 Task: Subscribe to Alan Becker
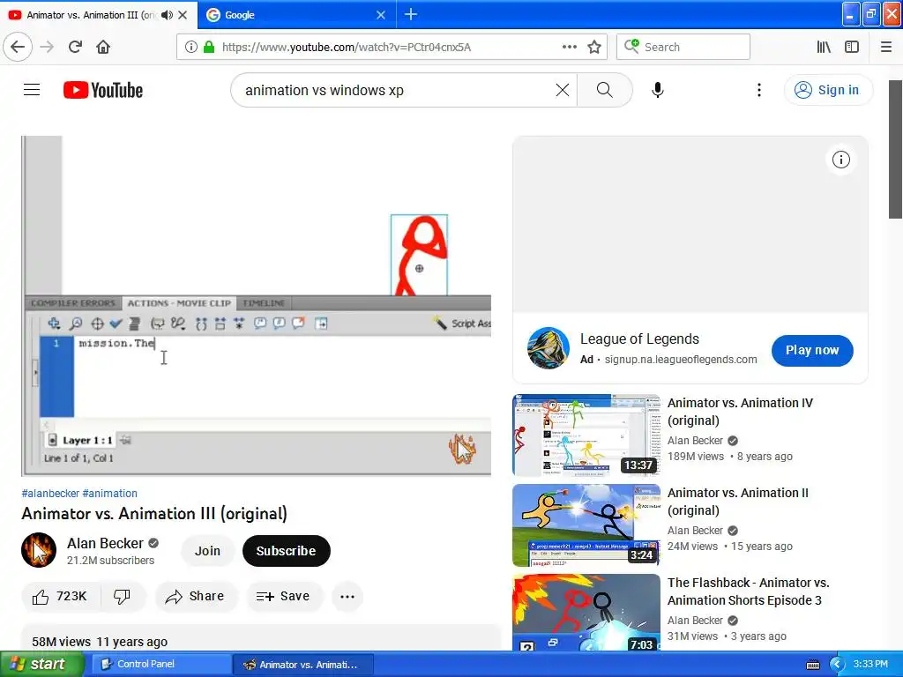point(287,551)
